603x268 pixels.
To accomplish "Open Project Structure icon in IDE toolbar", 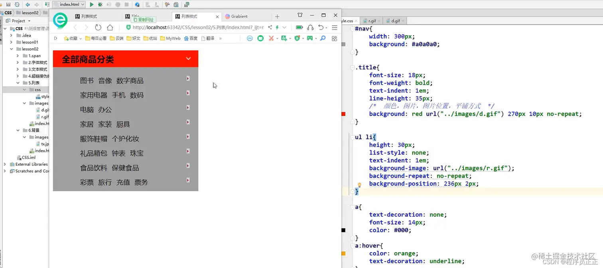I will point(176,4).
